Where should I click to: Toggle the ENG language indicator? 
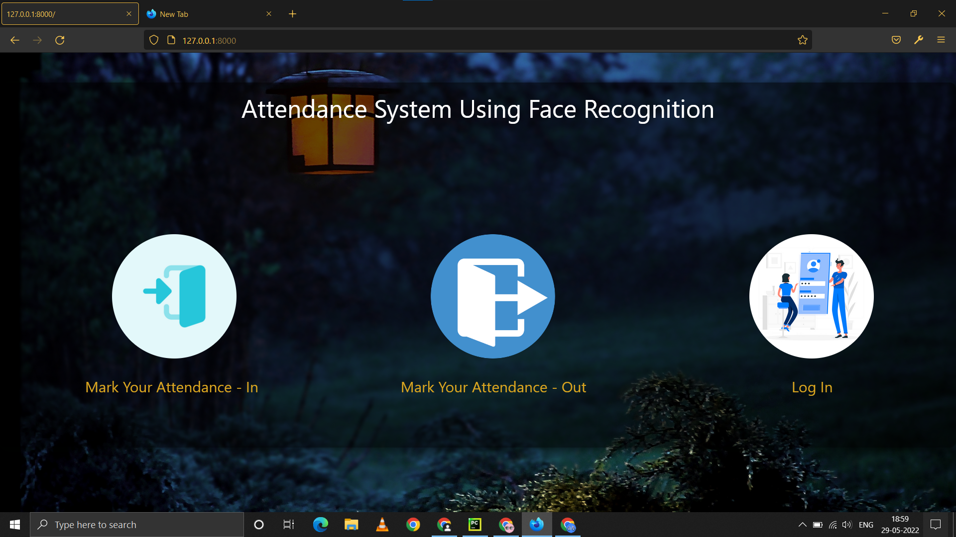[866, 524]
